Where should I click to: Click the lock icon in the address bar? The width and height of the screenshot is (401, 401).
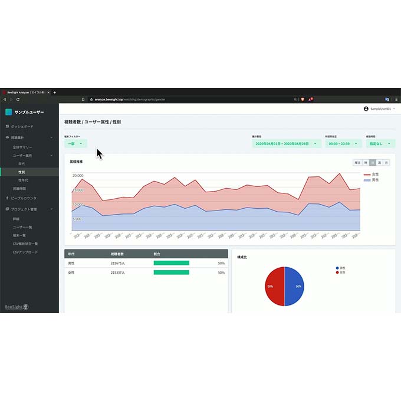(x=91, y=100)
